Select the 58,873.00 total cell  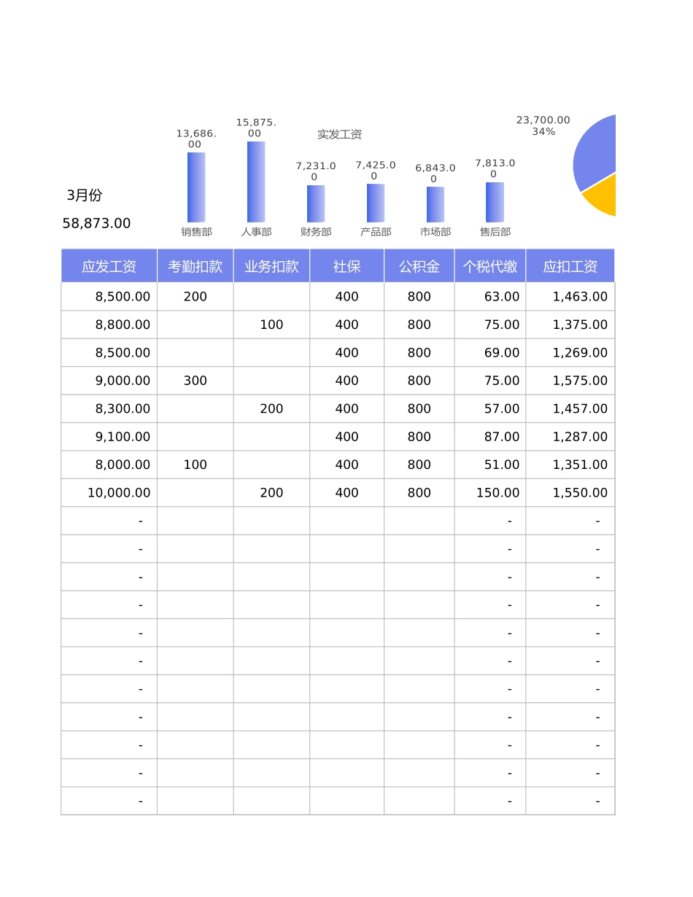click(96, 223)
